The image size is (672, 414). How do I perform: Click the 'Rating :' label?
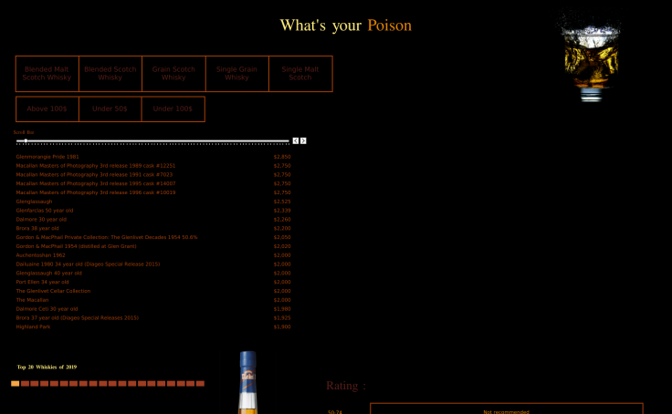[x=346, y=386]
